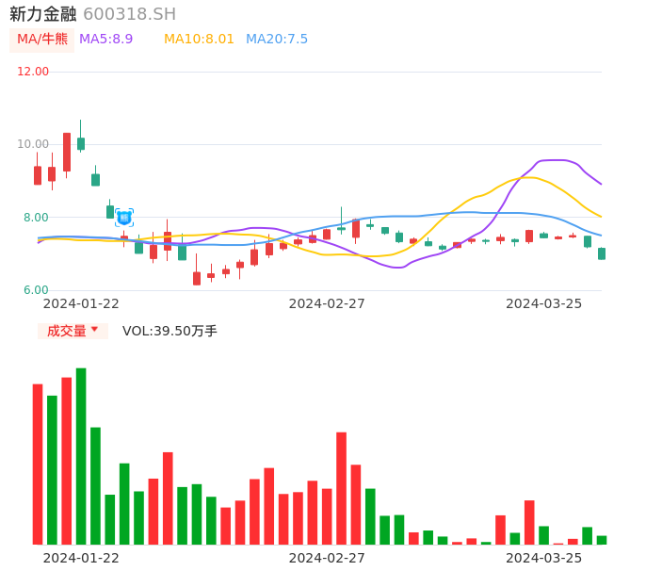
Task: Click the stock code 600318.SH
Action: (129, 14)
